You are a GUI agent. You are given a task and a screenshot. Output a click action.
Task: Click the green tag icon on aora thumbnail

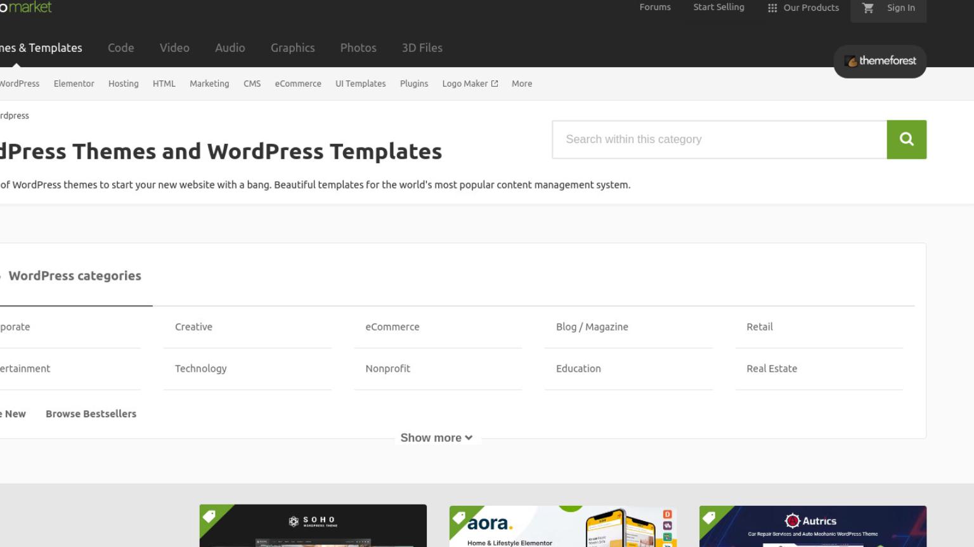(x=459, y=517)
